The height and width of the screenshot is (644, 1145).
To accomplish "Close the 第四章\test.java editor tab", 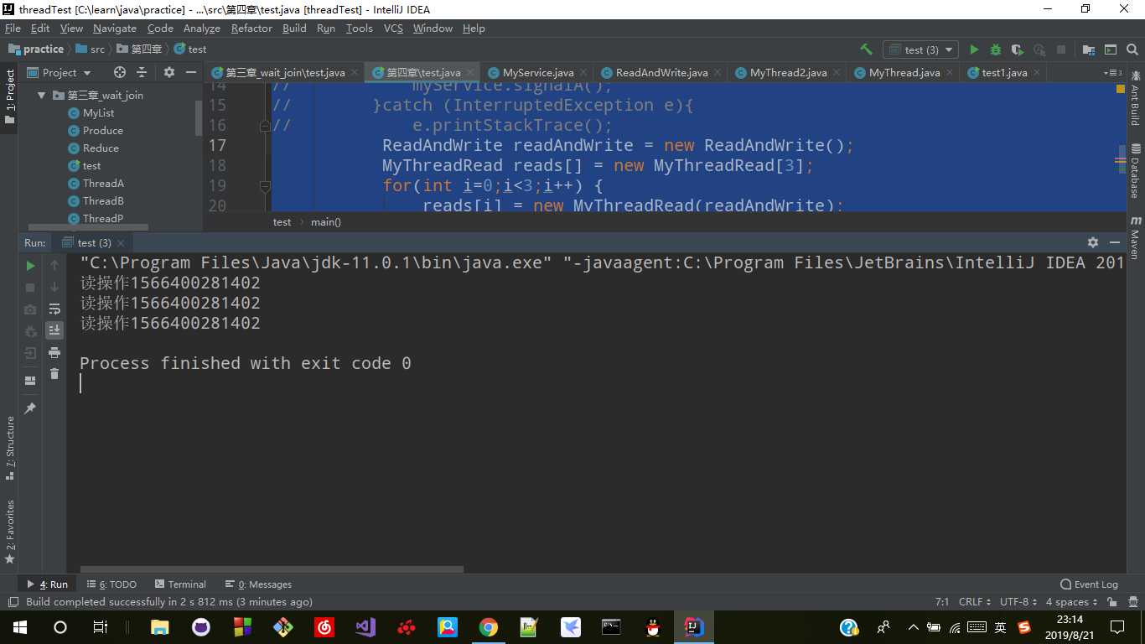I will (x=472, y=73).
